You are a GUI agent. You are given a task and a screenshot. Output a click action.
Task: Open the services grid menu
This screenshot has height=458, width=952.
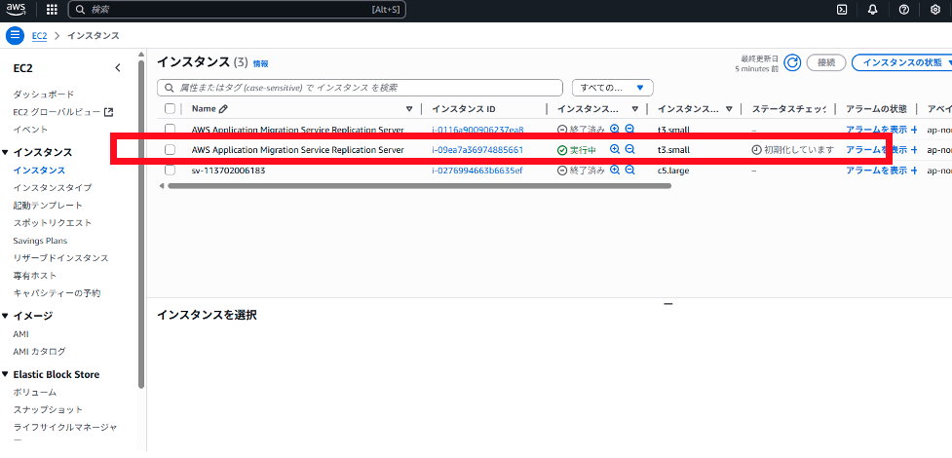coord(52,9)
